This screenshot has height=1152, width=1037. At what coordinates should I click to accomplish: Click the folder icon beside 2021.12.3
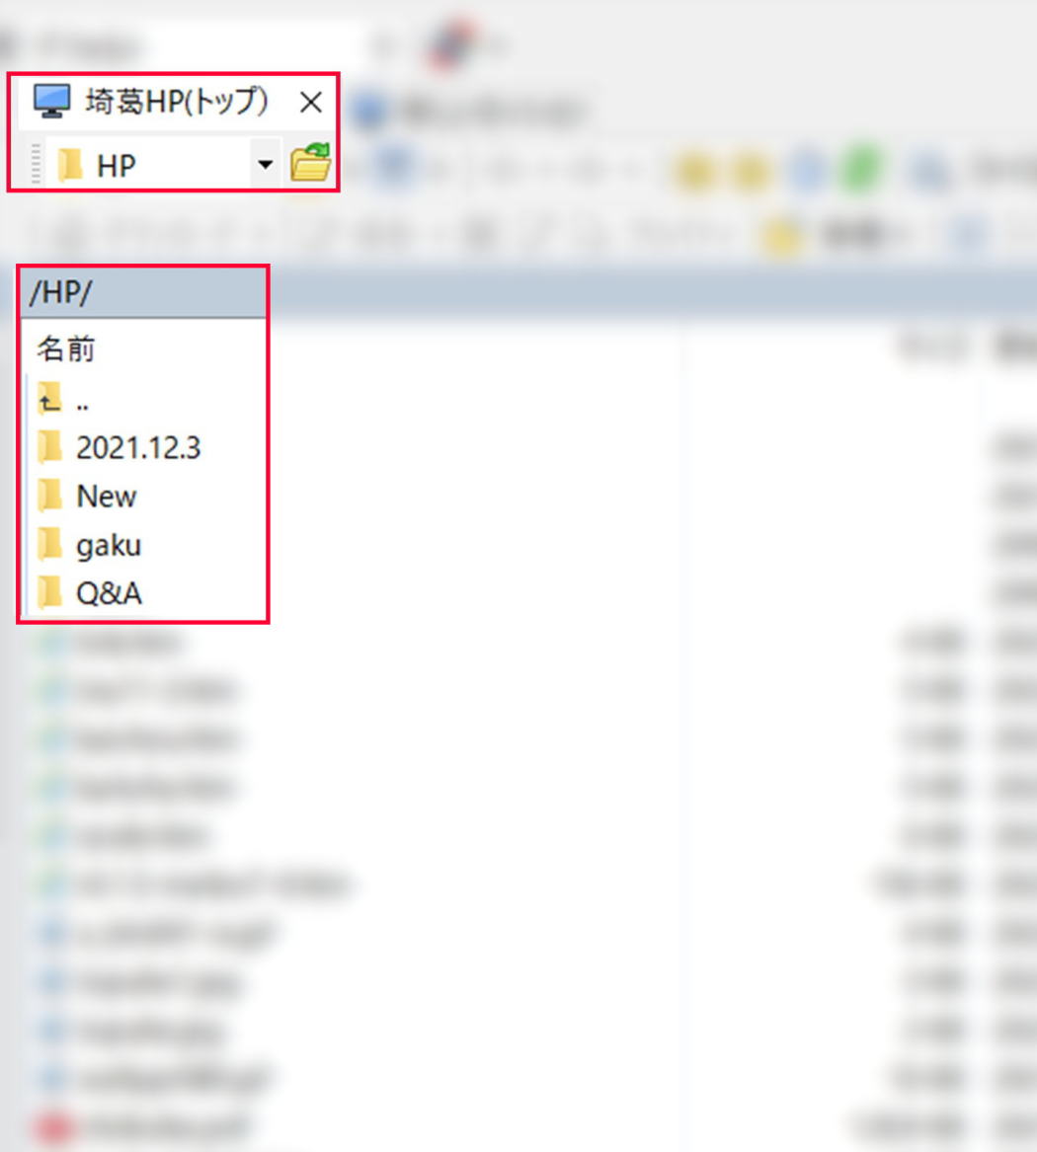(x=49, y=448)
